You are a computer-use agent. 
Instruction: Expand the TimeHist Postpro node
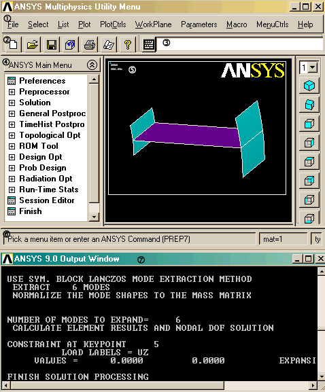pyautogui.click(x=12, y=124)
